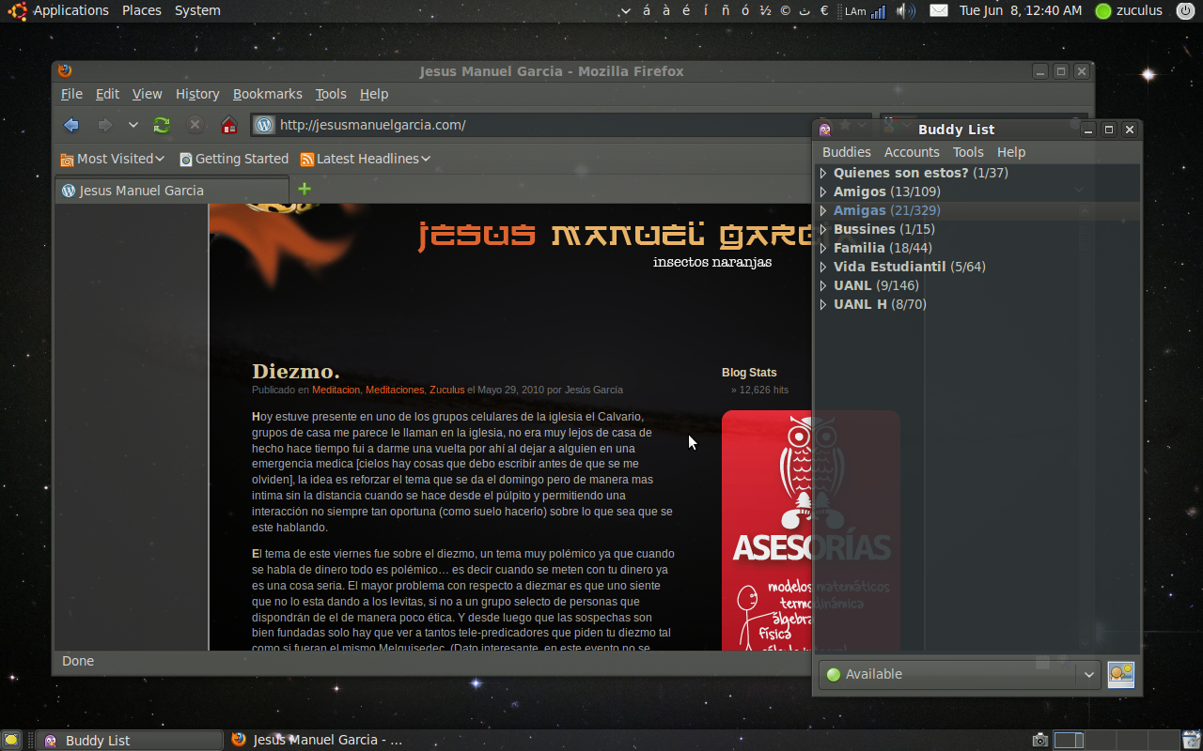Viewport: 1203px width, 751px height.
Task: Expand the Amigos buddy group
Action: tap(823, 192)
